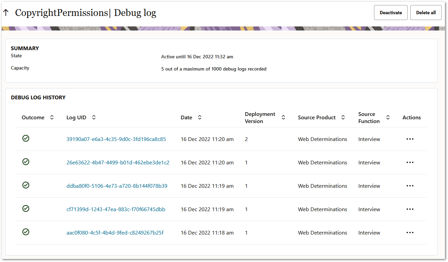Image resolution: width=448 pixels, height=262 pixels.
Task: Click the outcome checkmark for log 26e63622
Action: tap(26, 162)
